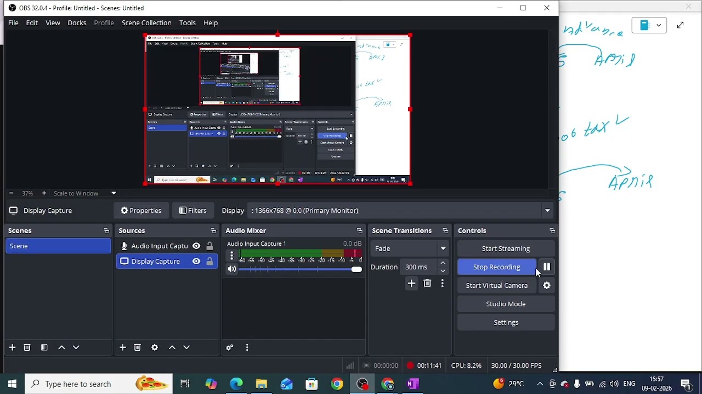Open source Filters button
Image resolution: width=702 pixels, height=394 pixels.
[193, 211]
